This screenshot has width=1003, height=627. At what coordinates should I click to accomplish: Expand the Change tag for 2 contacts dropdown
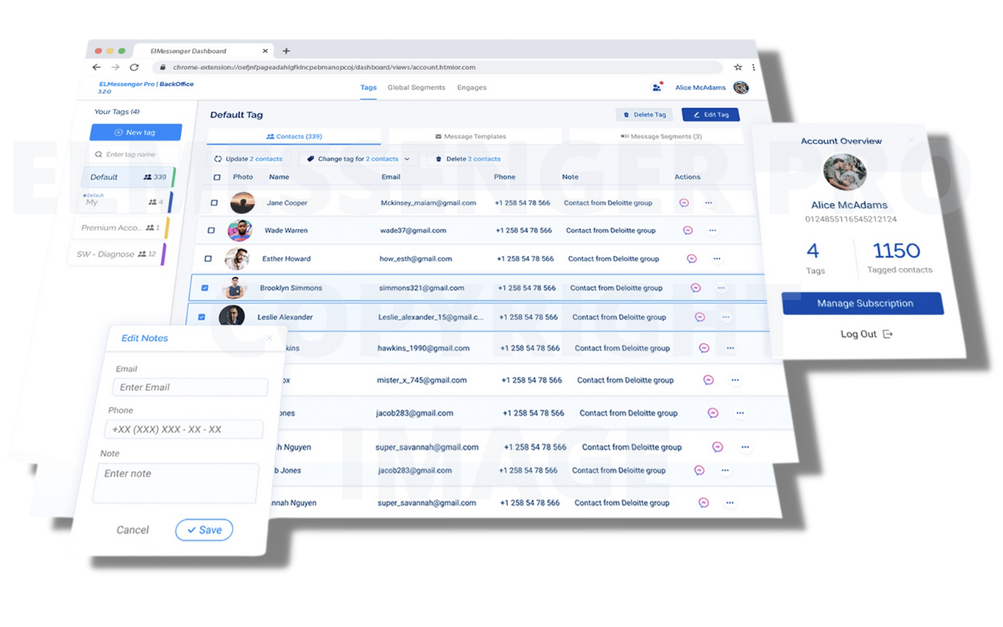408,158
